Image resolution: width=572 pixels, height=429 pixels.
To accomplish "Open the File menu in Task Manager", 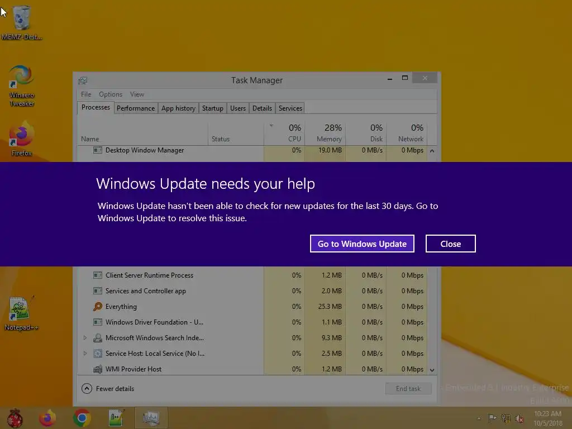I will [x=86, y=94].
